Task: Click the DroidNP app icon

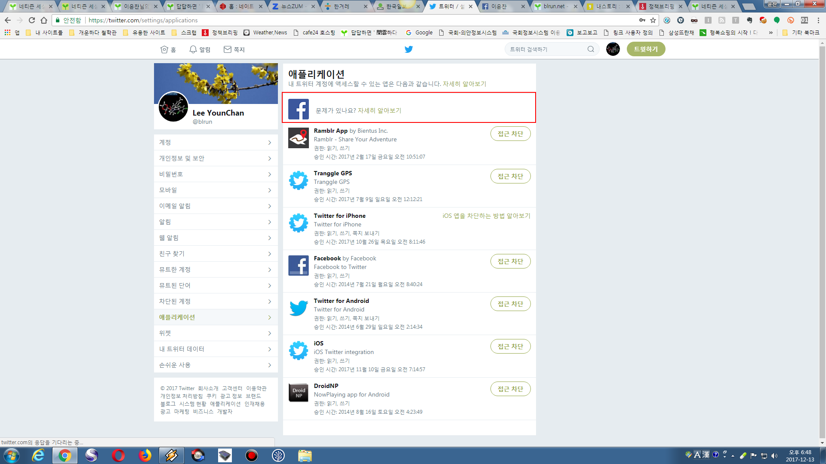Action: pos(299,393)
